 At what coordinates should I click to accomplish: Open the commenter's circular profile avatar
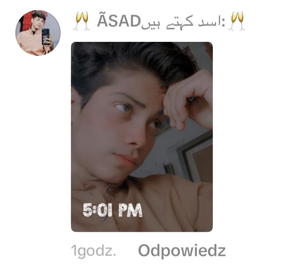[x=38, y=33]
